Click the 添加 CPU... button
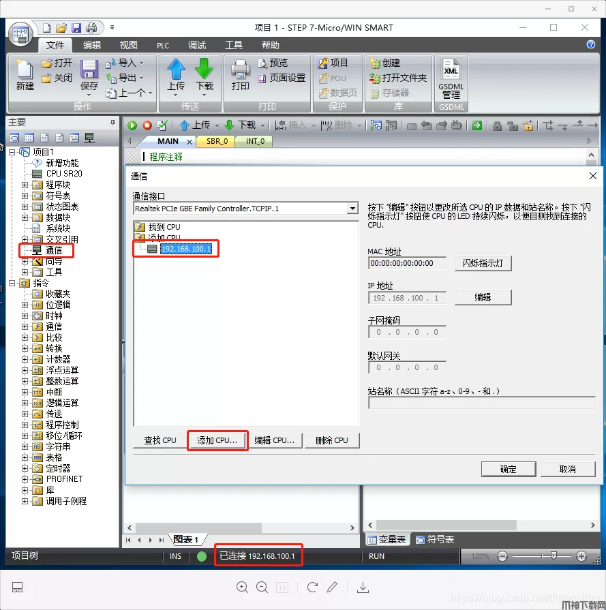Viewport: 606px width, 610px height. (x=217, y=440)
